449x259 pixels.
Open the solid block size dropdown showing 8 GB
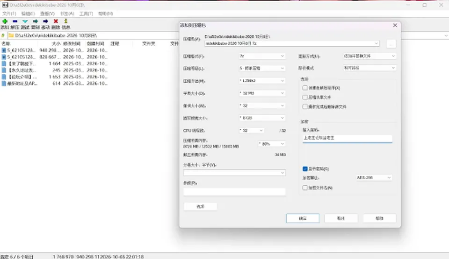click(262, 118)
